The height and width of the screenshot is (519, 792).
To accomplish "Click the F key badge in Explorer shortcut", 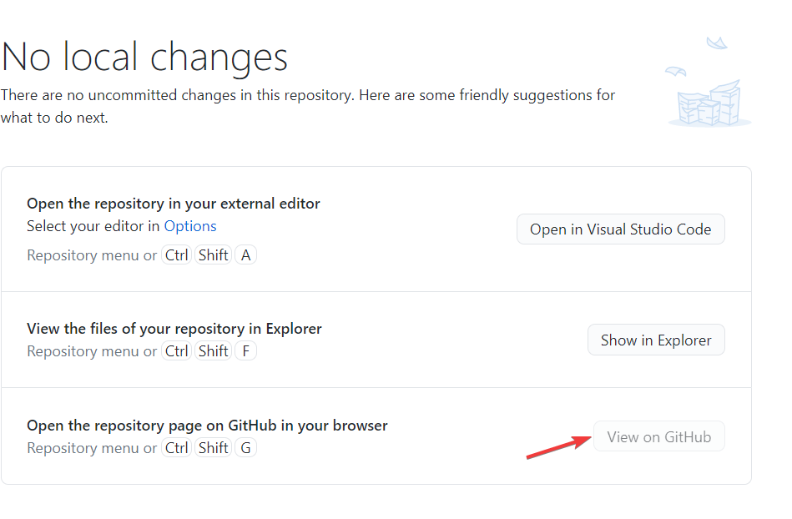I will (x=245, y=350).
